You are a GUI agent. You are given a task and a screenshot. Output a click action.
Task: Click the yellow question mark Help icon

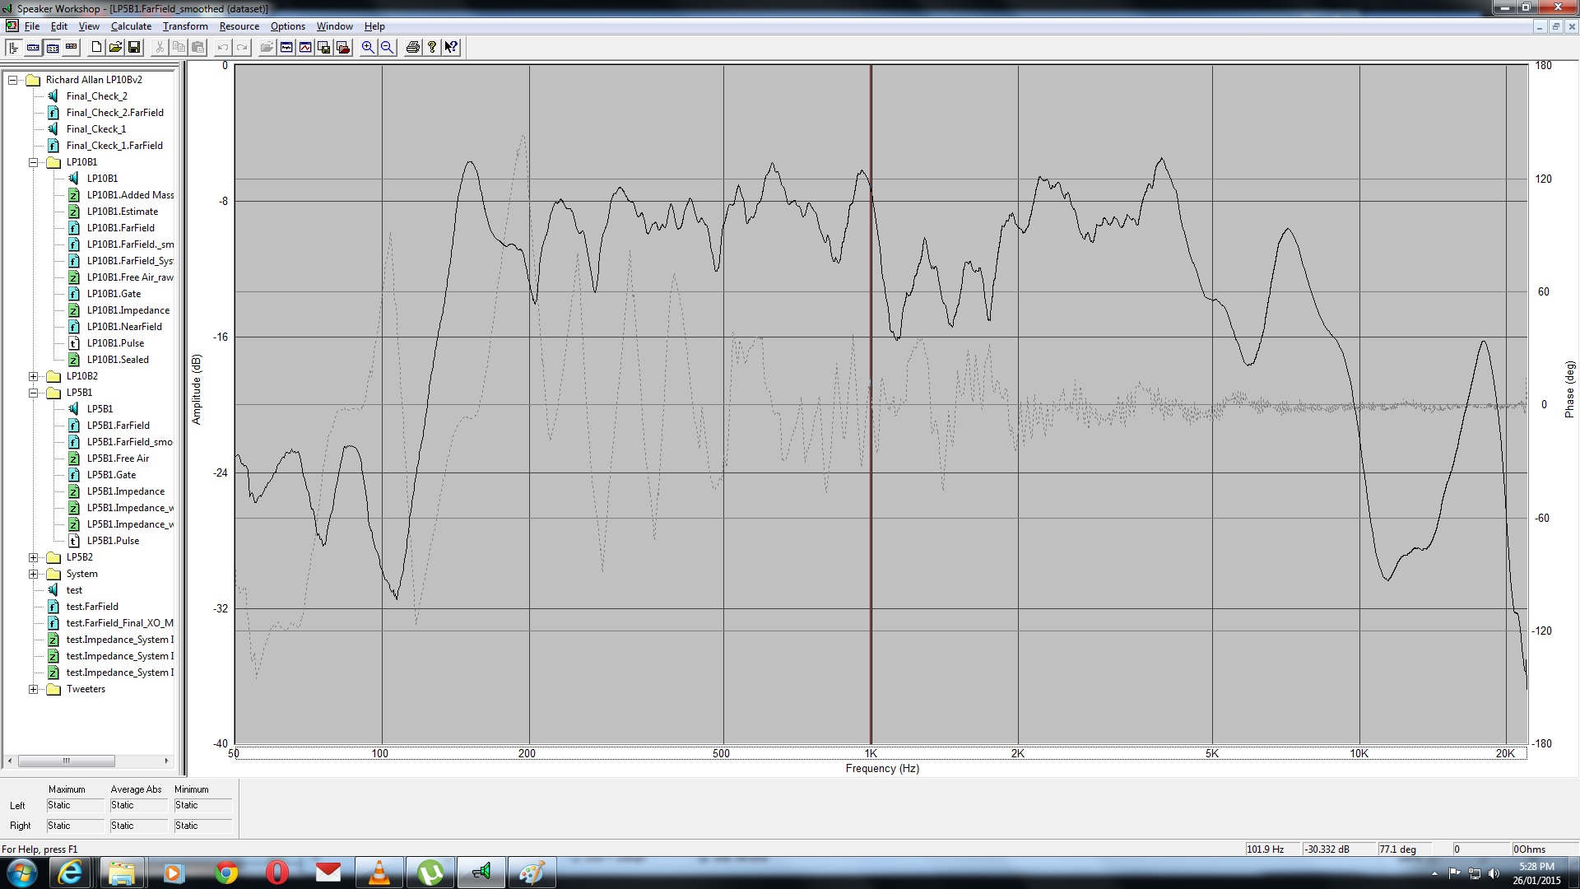coord(431,47)
